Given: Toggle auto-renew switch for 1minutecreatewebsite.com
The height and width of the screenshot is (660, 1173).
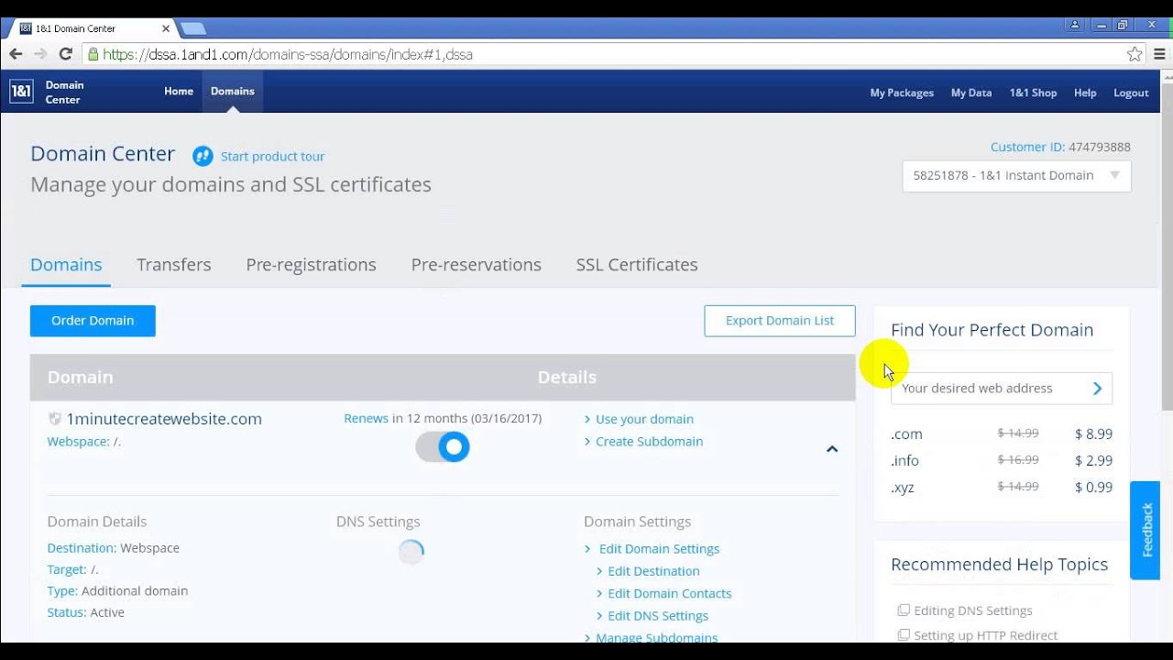Looking at the screenshot, I should pos(443,447).
